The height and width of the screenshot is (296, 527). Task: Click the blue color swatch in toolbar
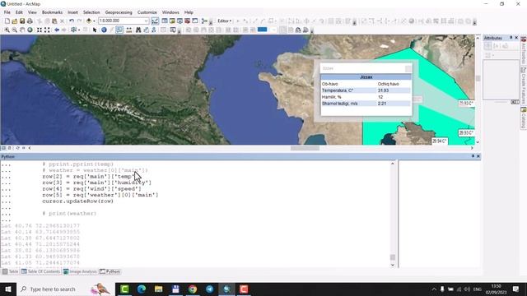tap(262, 30)
